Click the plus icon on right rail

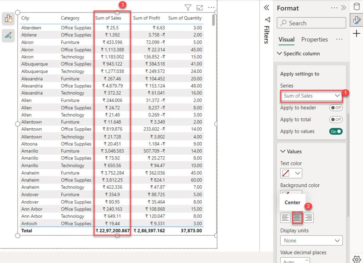point(357,34)
